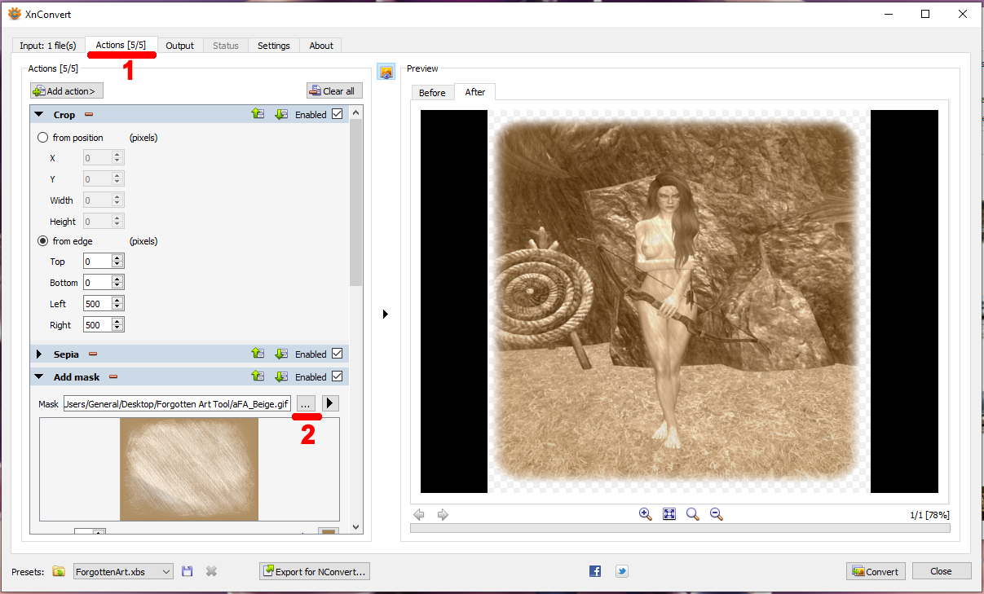Screen dimensions: 984x594
Task: Click the Close button at bottom
Action: [942, 571]
